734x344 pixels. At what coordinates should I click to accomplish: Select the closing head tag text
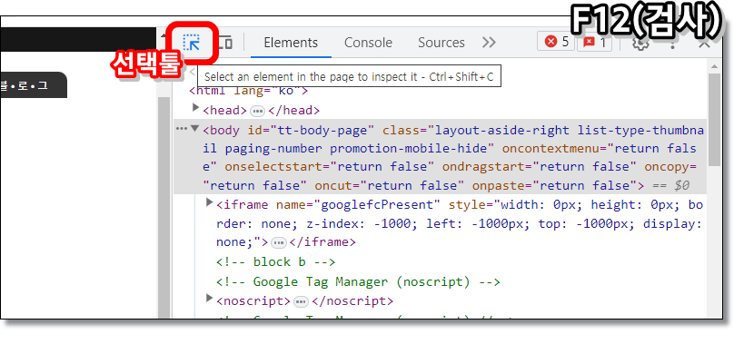coord(294,111)
